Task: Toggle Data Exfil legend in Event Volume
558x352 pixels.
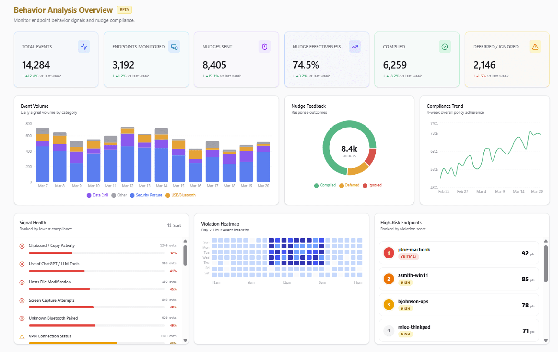Action: [x=97, y=195]
